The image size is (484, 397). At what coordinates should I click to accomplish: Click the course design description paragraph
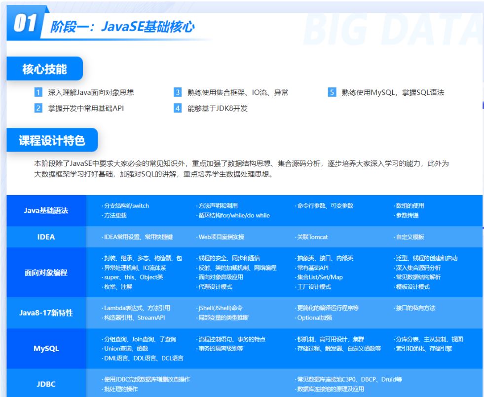[x=241, y=169]
